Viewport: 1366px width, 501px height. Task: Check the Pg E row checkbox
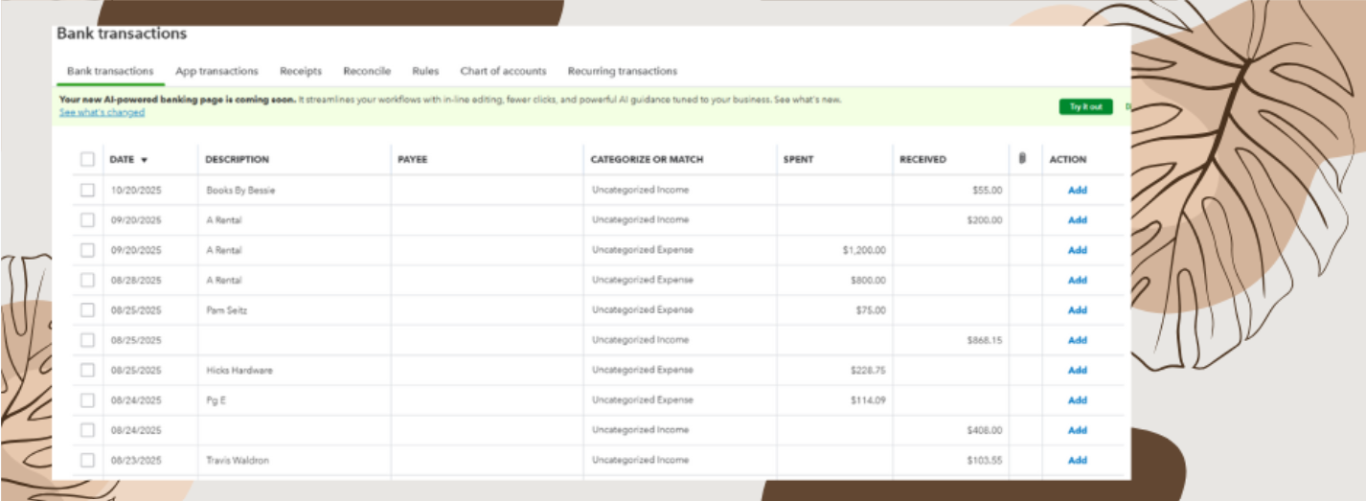87,399
